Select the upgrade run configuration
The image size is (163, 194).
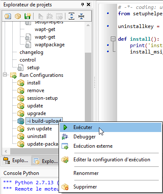point(37,113)
